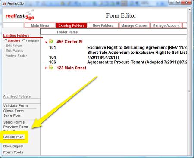Open the Main Menu tab
The image size is (194, 158).
40,25
